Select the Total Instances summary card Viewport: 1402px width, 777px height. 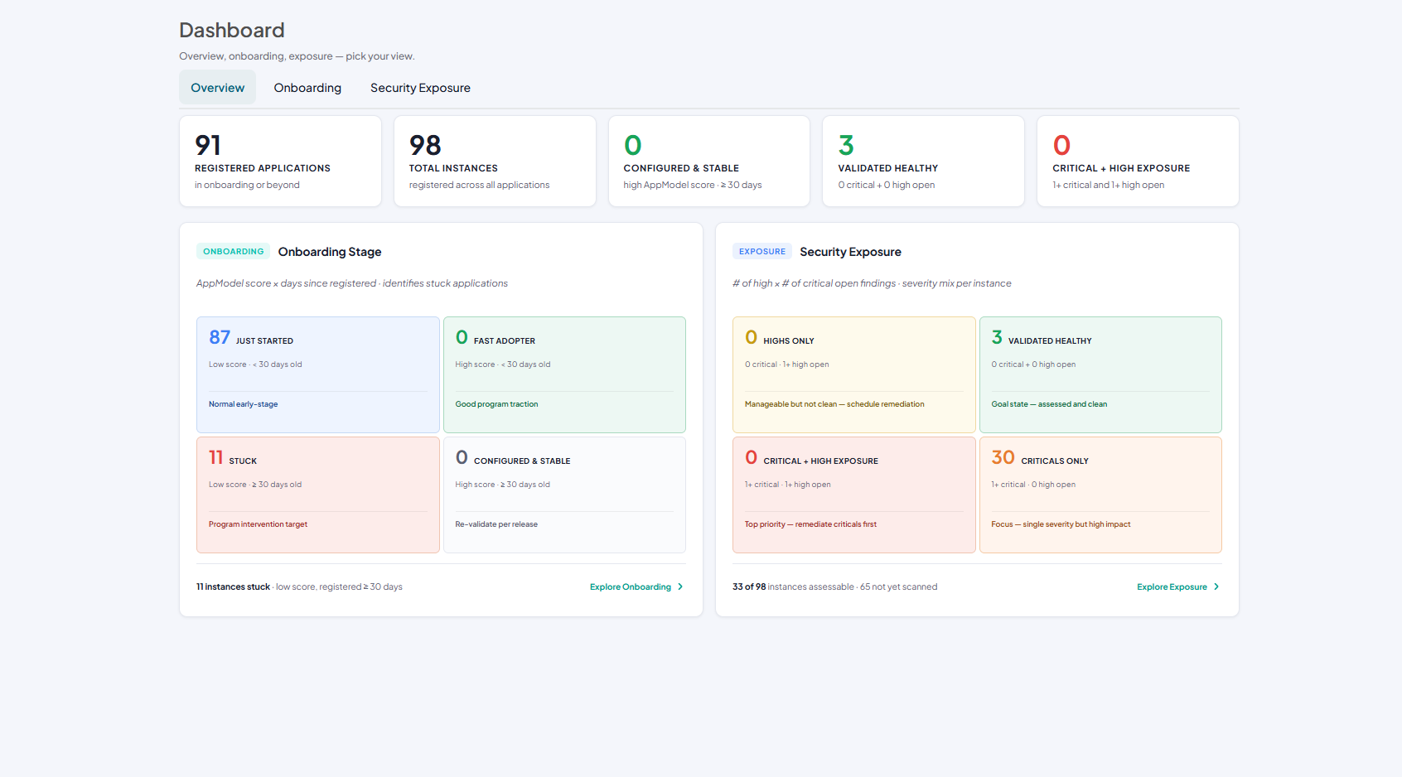[x=495, y=161]
